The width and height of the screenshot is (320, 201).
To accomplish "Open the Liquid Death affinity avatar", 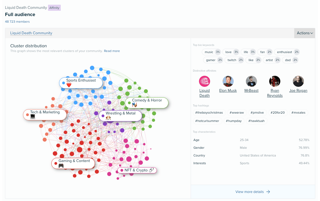I will pyautogui.click(x=204, y=81).
